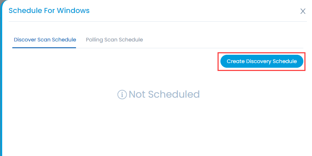Select the circled i information icon
This screenshot has height=156, width=312.
(x=122, y=94)
